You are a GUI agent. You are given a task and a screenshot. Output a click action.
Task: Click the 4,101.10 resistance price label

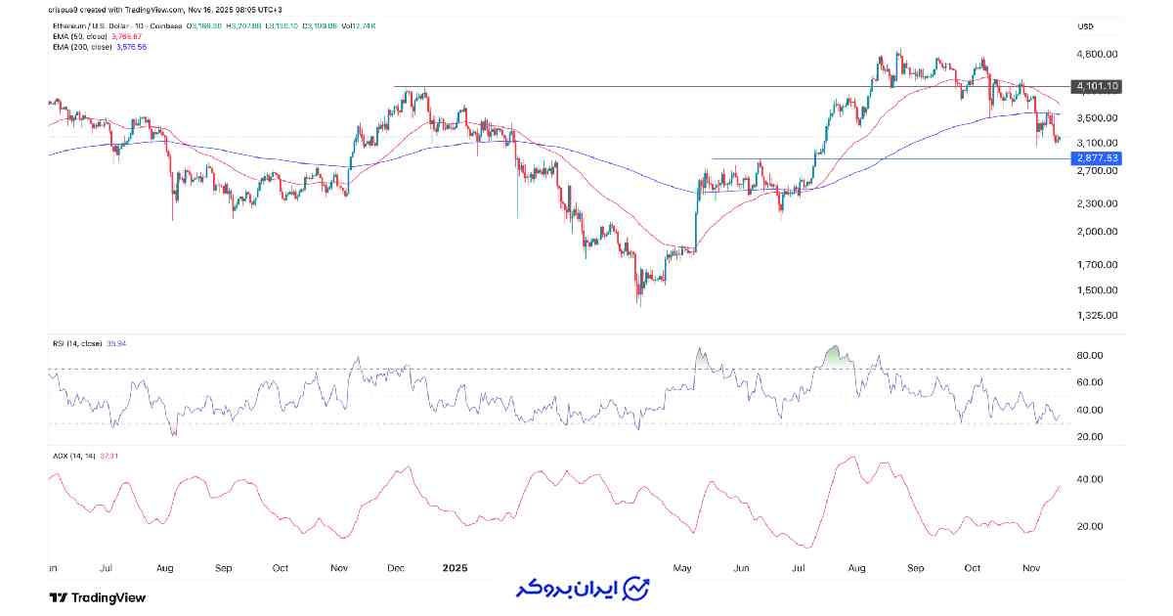[x=1096, y=87]
